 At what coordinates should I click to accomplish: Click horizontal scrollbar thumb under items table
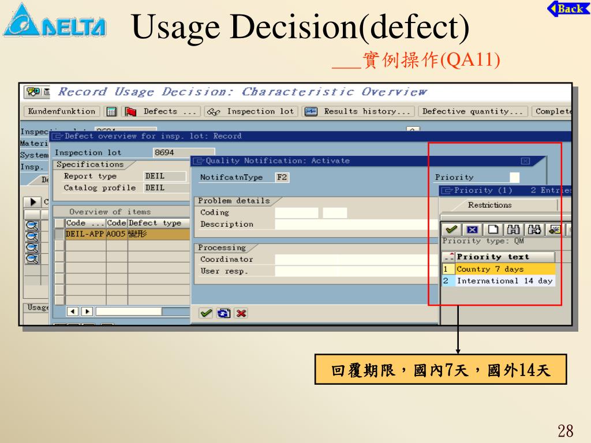click(129, 311)
